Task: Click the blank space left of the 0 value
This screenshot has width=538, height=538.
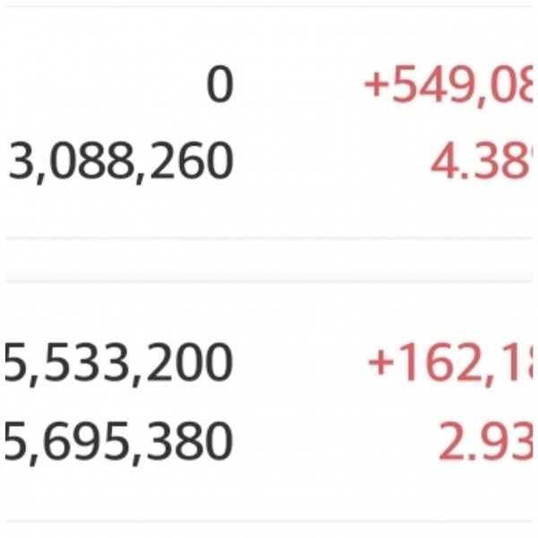Action: (99, 86)
